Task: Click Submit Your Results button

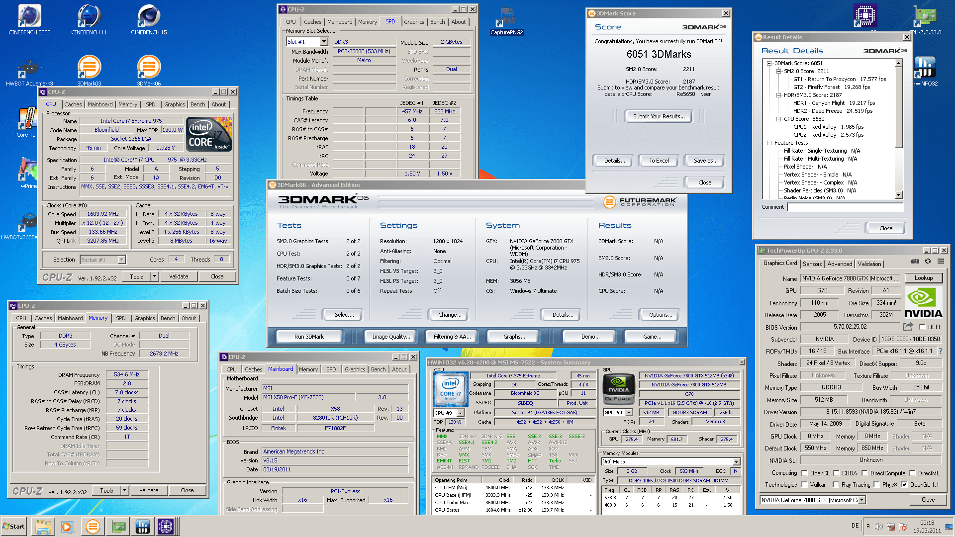Action: [x=659, y=116]
